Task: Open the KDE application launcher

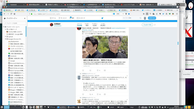Action: [x=2, y=107]
